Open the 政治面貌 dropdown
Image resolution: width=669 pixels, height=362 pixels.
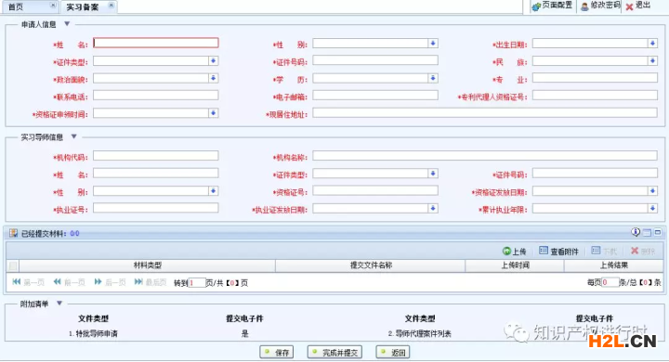point(214,78)
